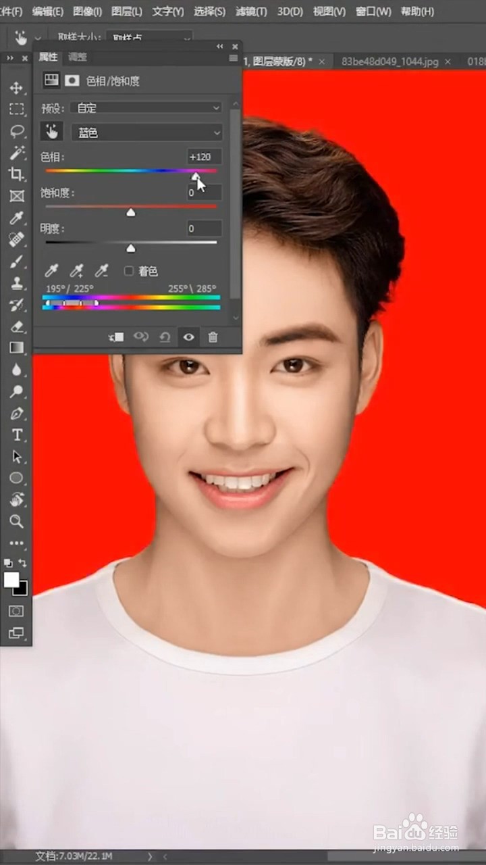
Task: Open the 蓝色 color range dropdown
Action: point(147,132)
